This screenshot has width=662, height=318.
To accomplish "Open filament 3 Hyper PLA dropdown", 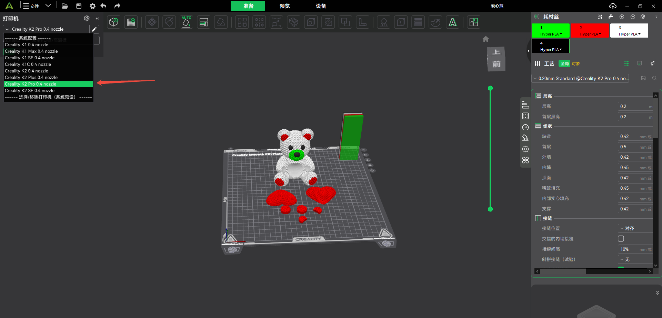I will click(629, 31).
